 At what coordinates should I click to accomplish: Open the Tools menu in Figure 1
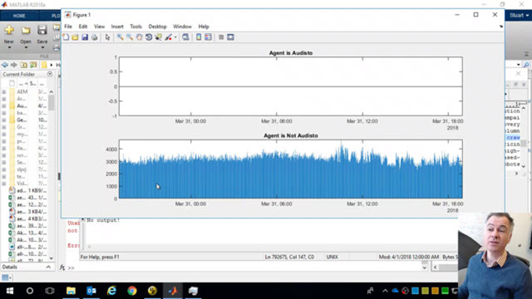135,27
